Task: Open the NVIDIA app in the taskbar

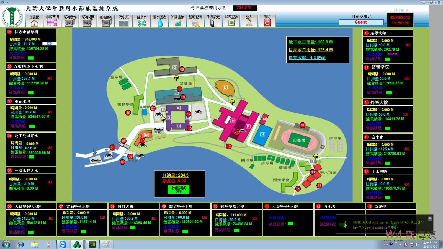Action: [92, 244]
